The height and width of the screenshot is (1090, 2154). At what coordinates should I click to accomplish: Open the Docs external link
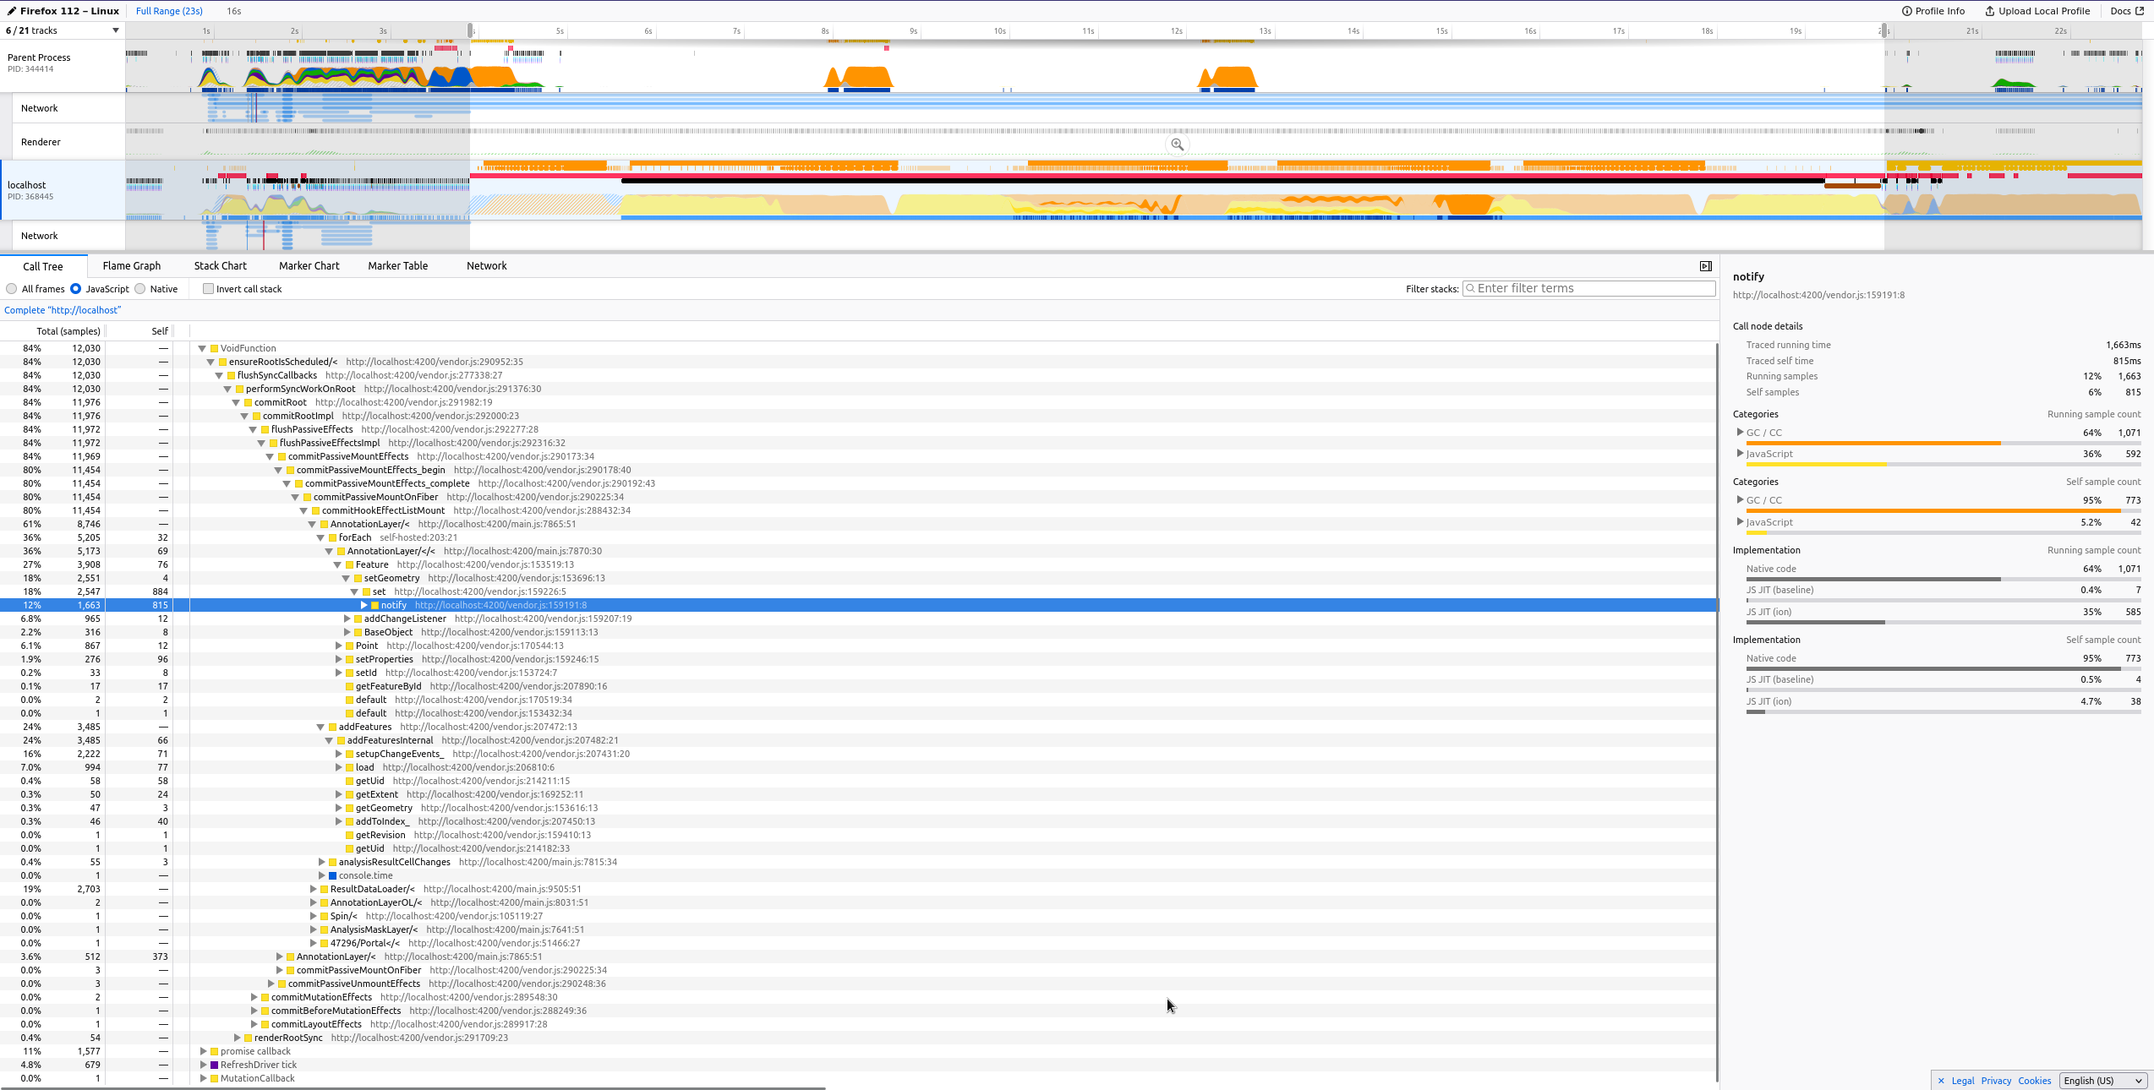pyautogui.click(x=2126, y=11)
